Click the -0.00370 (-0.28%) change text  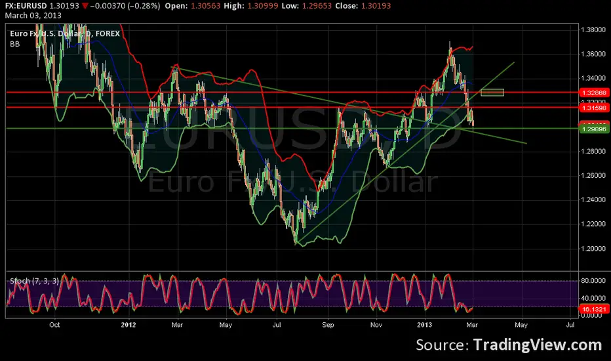point(125,6)
